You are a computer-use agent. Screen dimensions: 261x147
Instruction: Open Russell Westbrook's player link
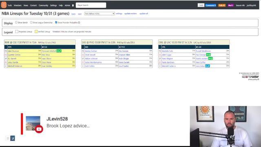203,51
